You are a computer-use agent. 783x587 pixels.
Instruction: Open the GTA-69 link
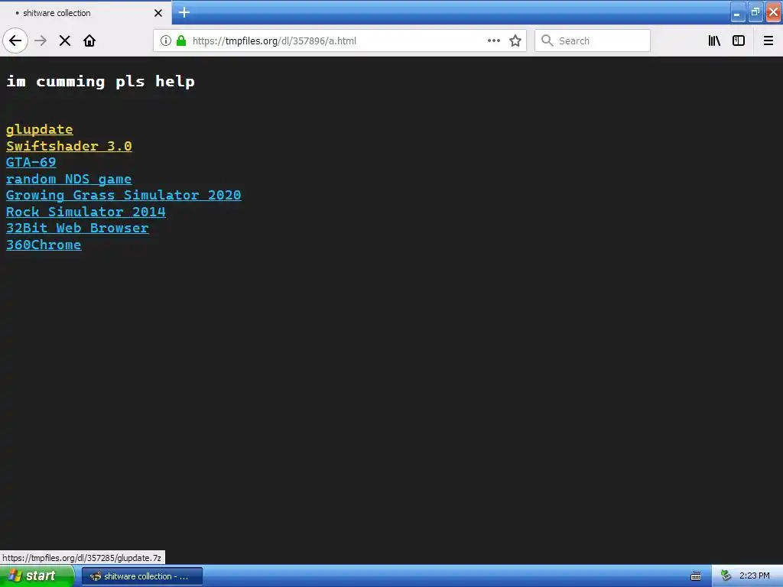click(x=31, y=162)
